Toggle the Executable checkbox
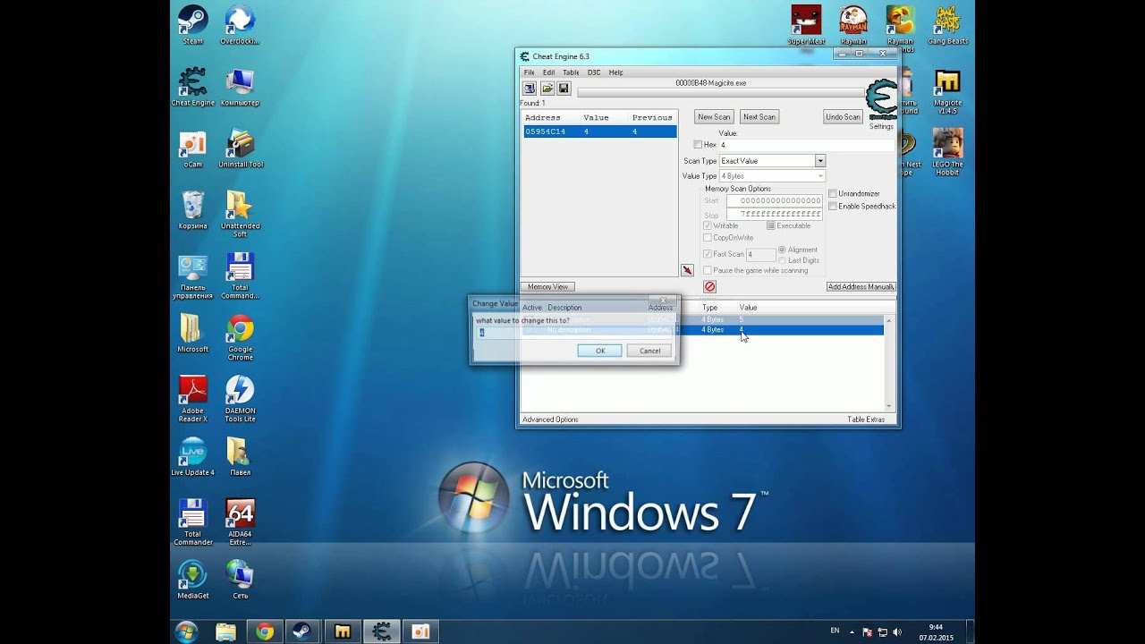The height and width of the screenshot is (644, 1145). point(771,225)
